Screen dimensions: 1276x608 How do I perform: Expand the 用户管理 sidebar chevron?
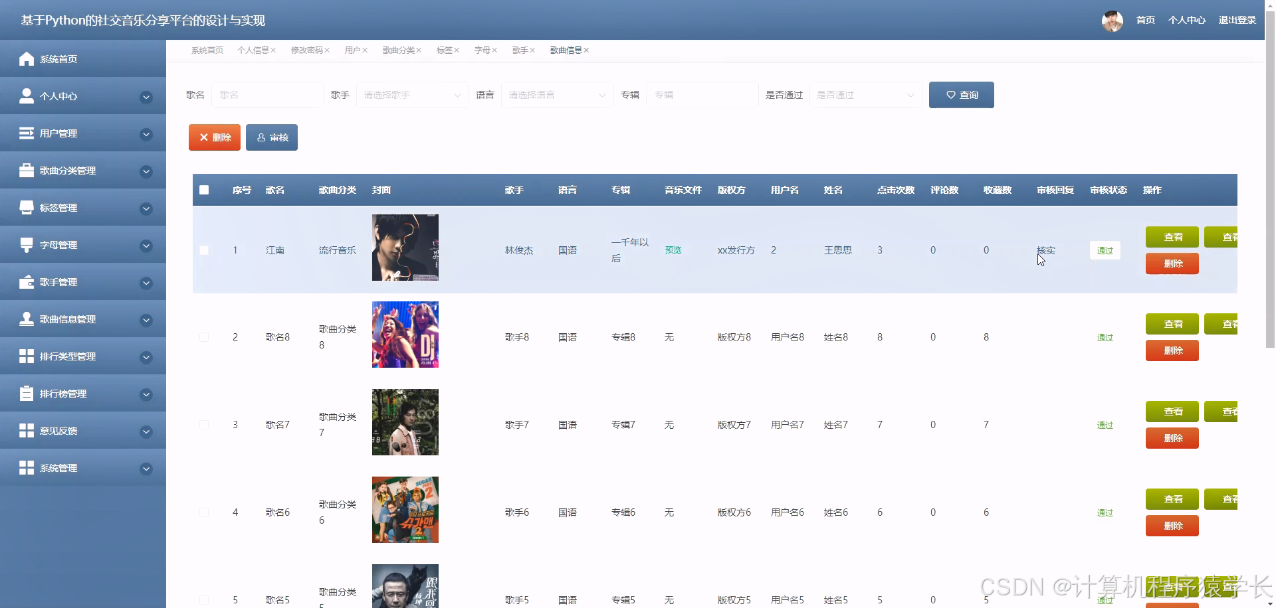146,135
